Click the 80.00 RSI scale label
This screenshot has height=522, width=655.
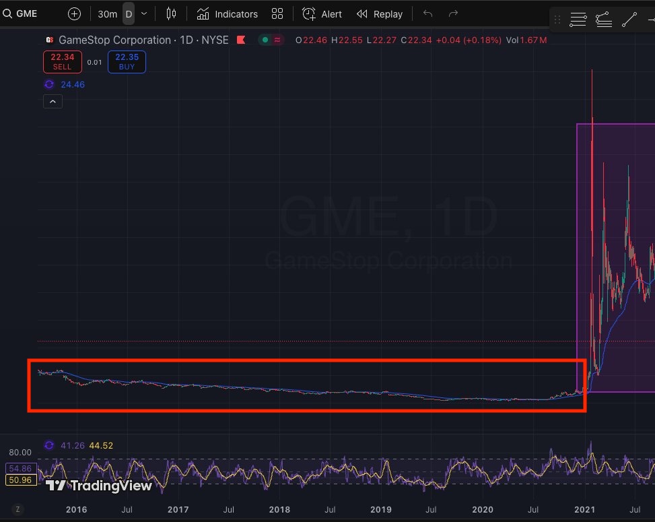pos(20,453)
